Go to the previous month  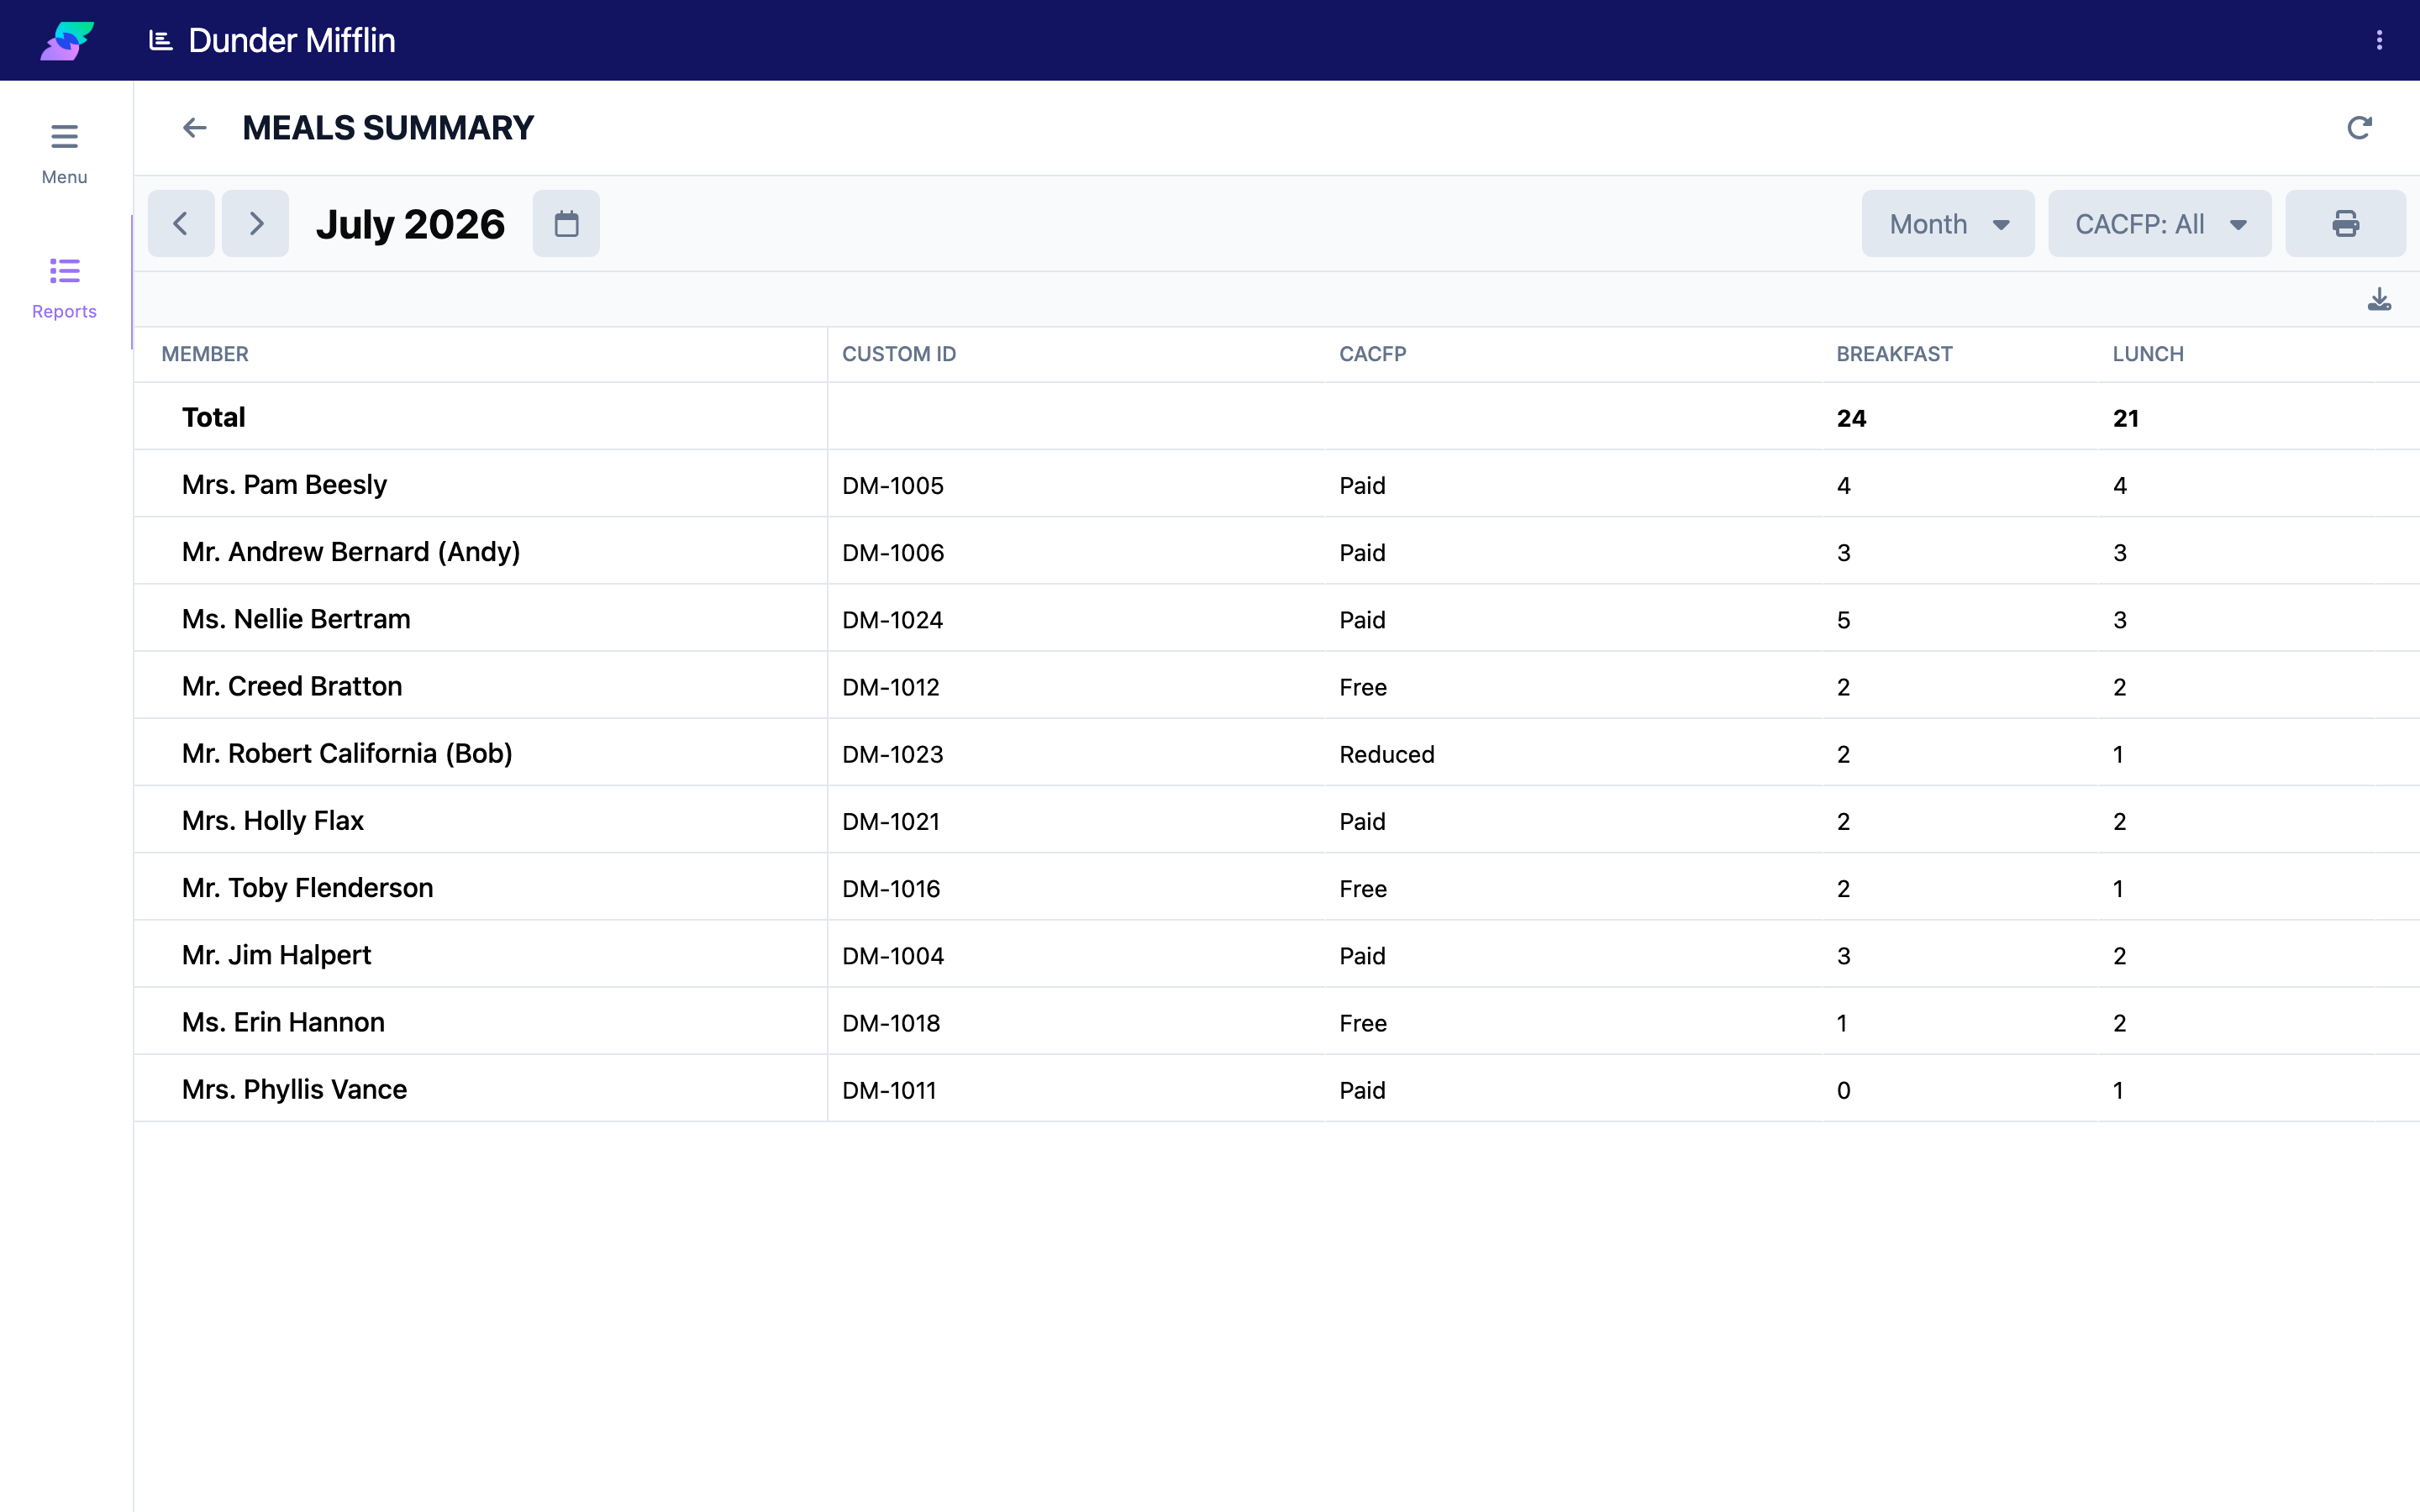(x=181, y=223)
